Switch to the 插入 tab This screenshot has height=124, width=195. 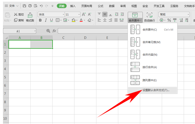click(x=73, y=6)
